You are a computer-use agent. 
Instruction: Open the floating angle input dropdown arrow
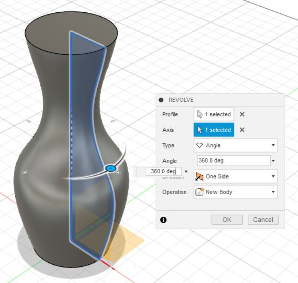[x=186, y=172]
